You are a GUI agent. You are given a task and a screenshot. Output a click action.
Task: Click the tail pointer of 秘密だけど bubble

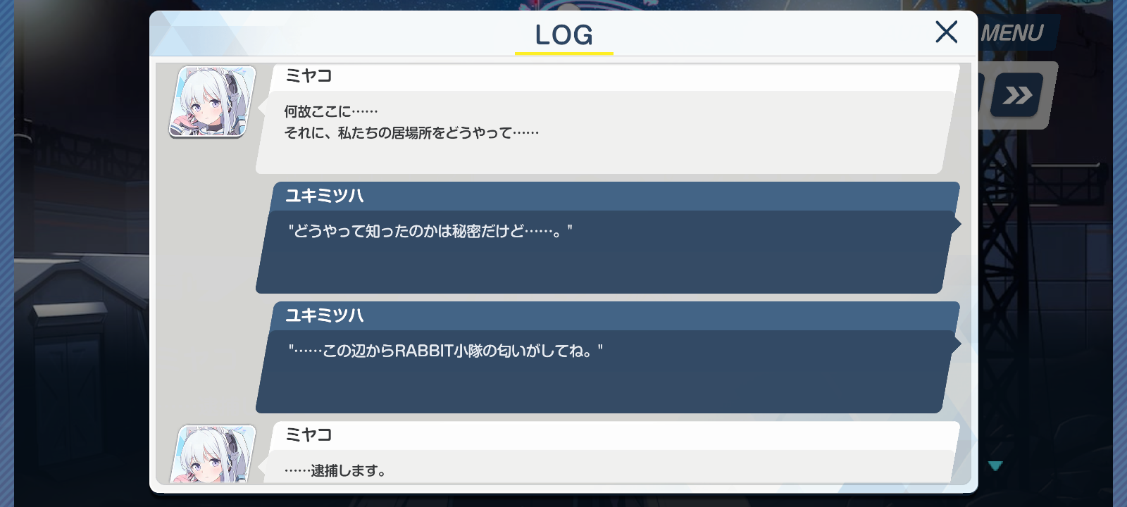coord(957,225)
